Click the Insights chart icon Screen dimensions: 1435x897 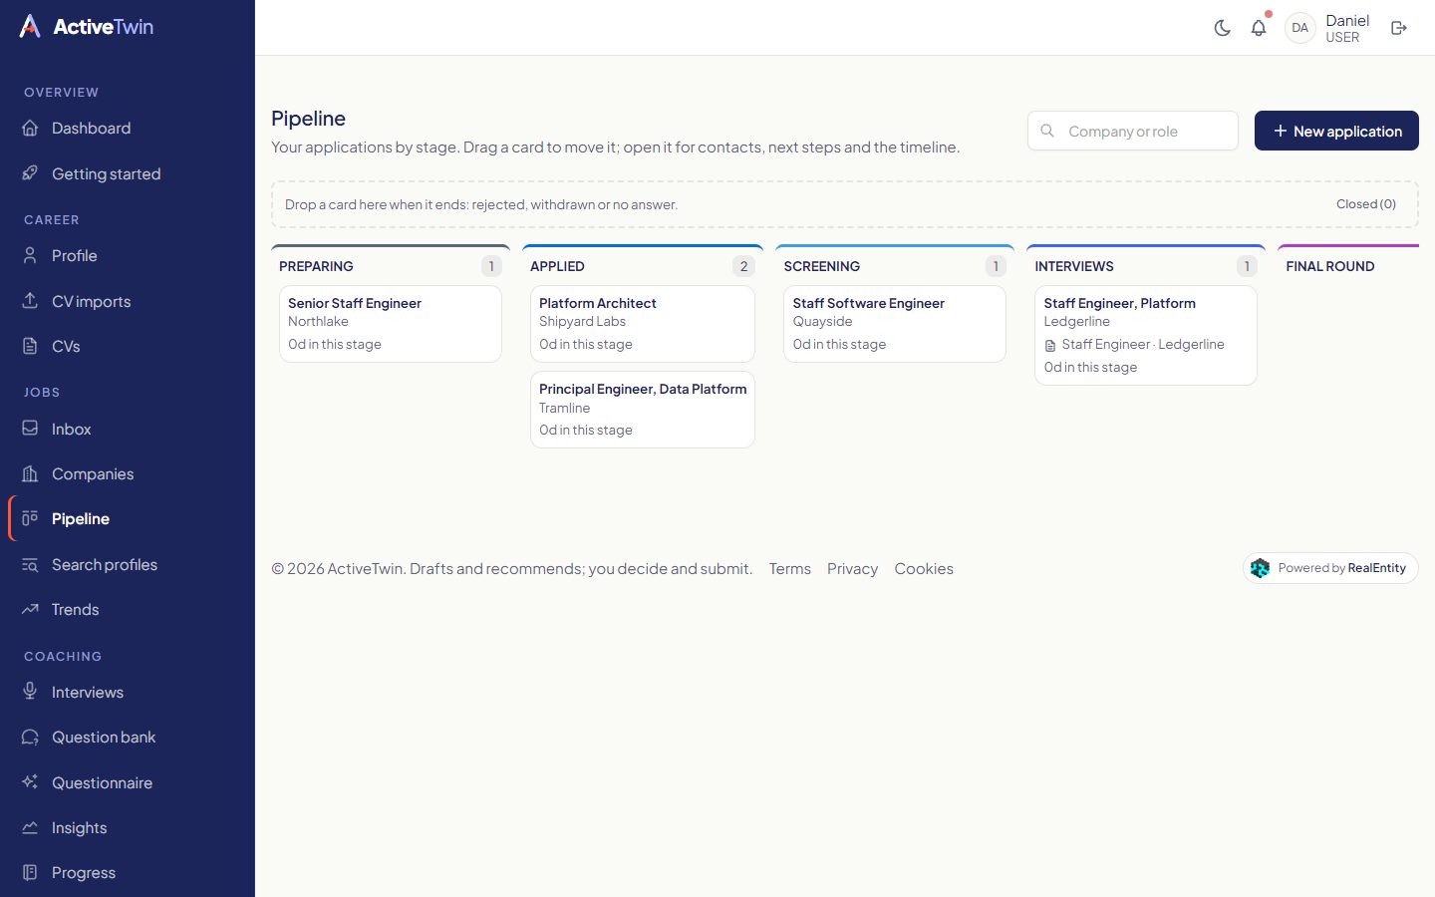30,827
